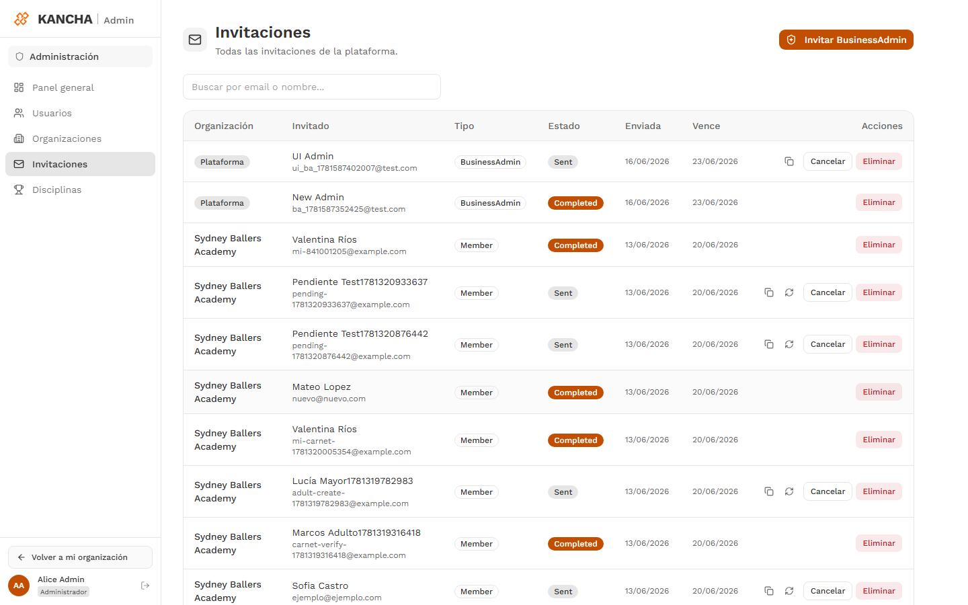Click the AA user avatar
The image size is (968, 605).
(19, 586)
